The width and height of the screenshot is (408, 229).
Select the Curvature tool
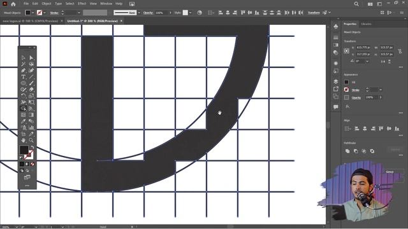pos(31,71)
